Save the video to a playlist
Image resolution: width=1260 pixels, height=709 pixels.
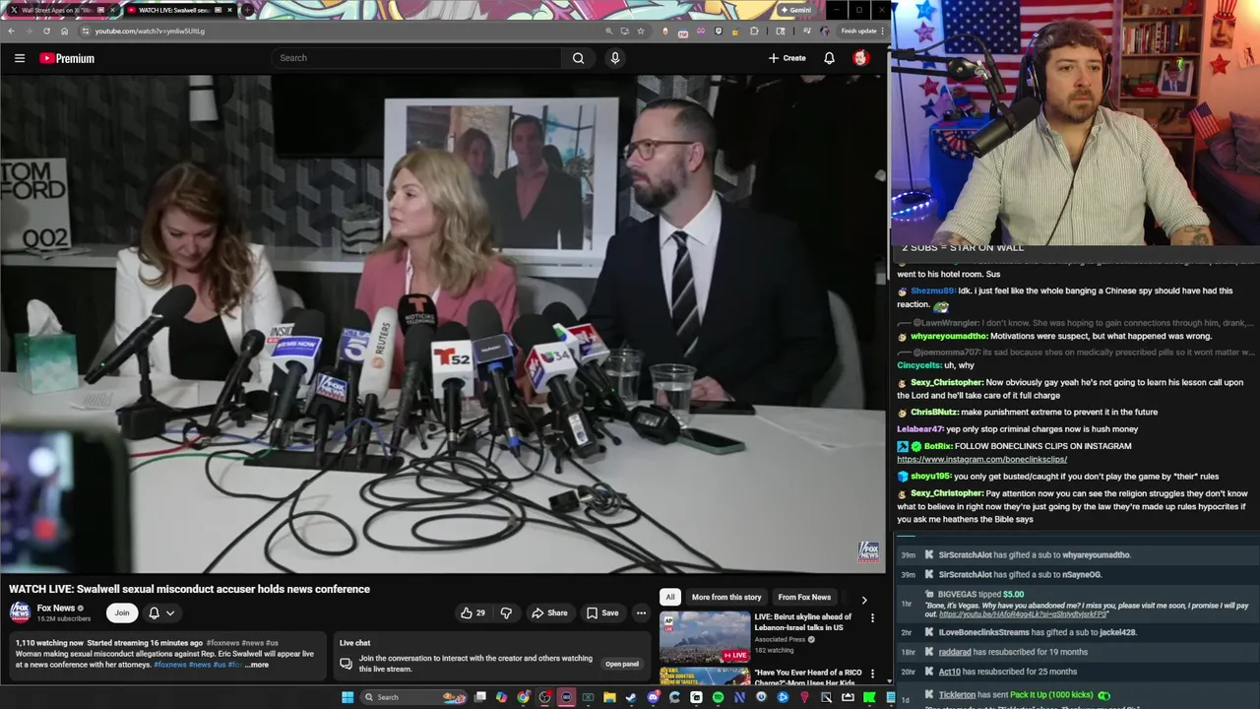click(602, 612)
